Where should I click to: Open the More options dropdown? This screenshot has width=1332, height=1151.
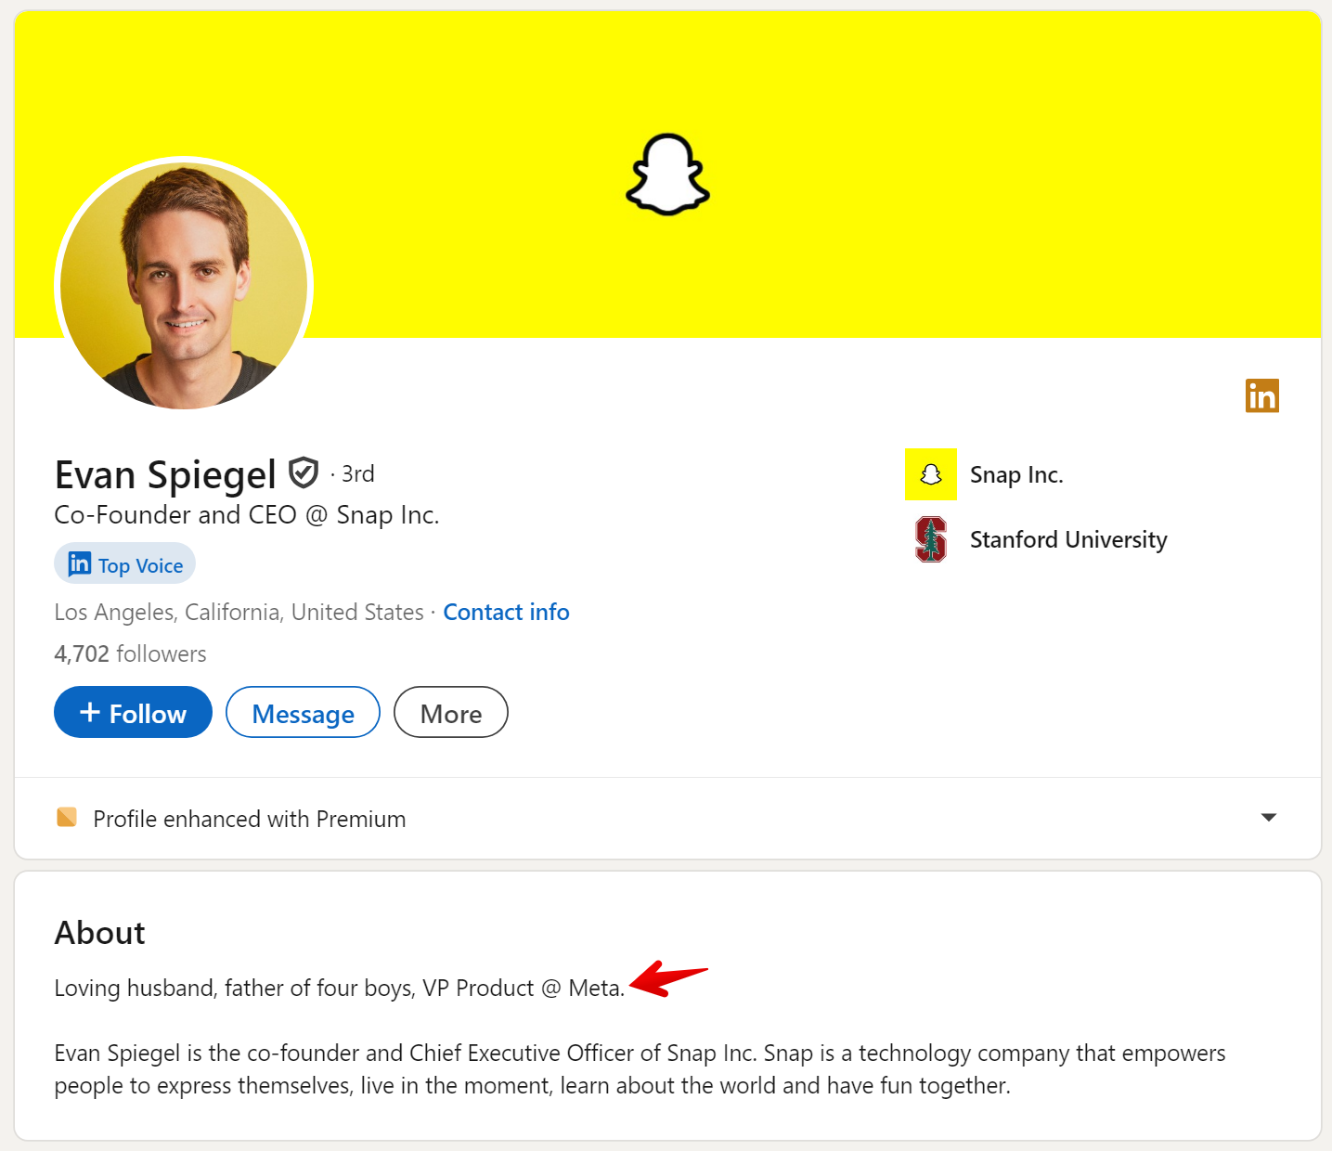[x=450, y=713]
